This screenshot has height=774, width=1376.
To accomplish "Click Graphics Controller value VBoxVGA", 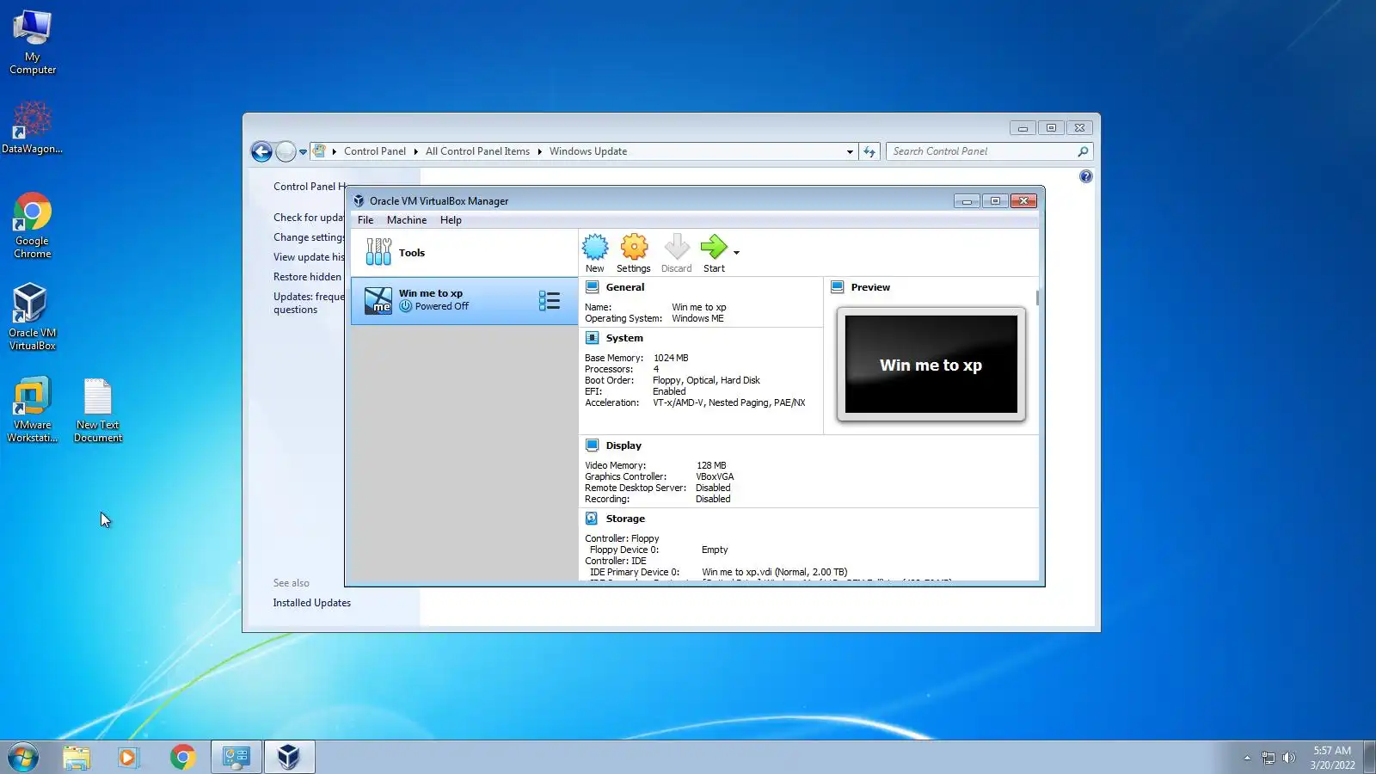I will pos(715,476).
